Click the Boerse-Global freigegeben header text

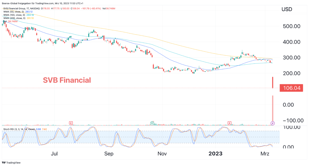click(43, 3)
